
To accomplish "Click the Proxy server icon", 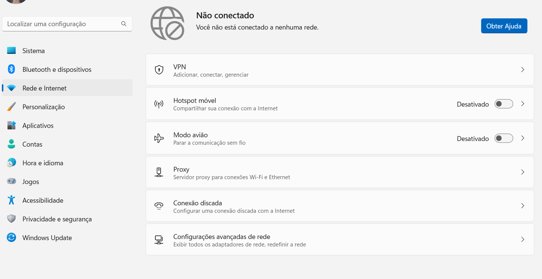I will click(159, 172).
